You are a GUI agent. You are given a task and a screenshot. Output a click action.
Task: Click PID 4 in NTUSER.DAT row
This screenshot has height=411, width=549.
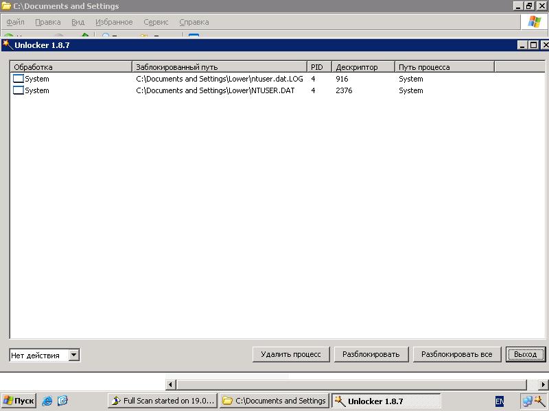[x=313, y=90]
